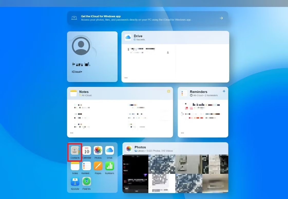This screenshot has height=199, width=288.
Task: Click the Get iCloud for Windows banner arrow
Action: (221, 18)
